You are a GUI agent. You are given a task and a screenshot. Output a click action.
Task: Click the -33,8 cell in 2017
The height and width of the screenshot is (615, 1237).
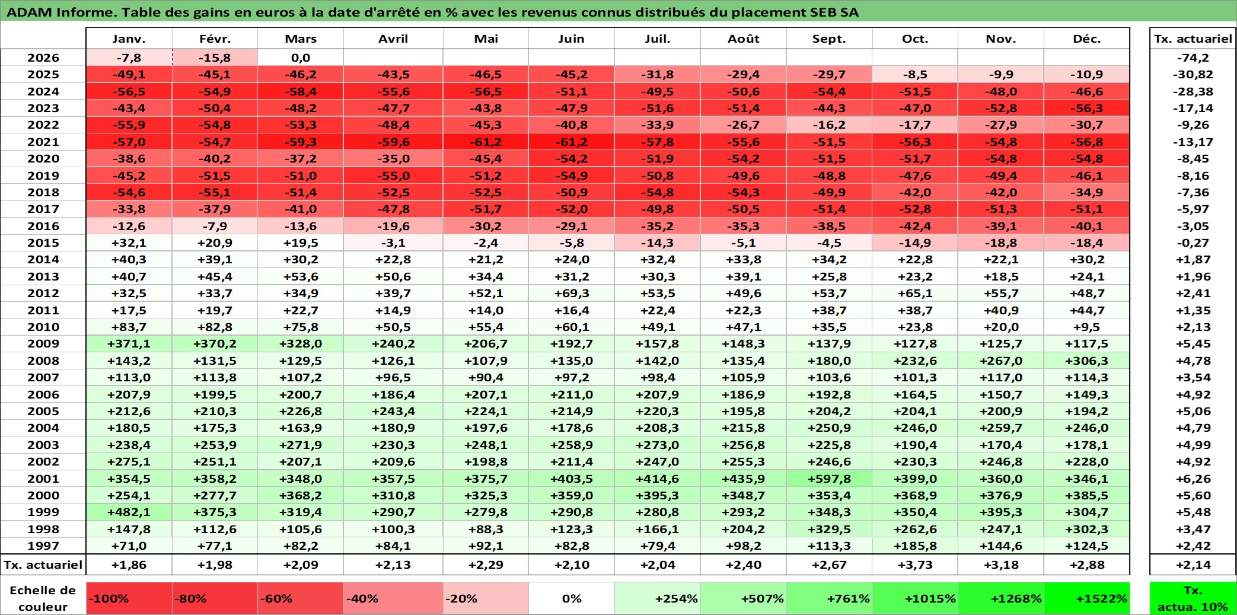point(129,209)
